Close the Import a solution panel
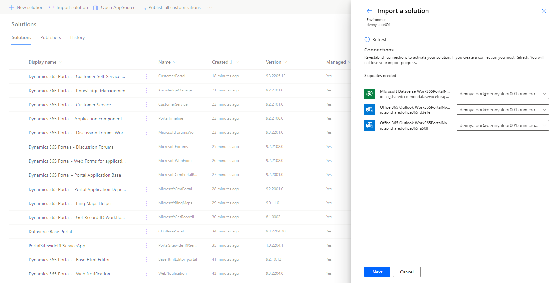 [x=544, y=11]
